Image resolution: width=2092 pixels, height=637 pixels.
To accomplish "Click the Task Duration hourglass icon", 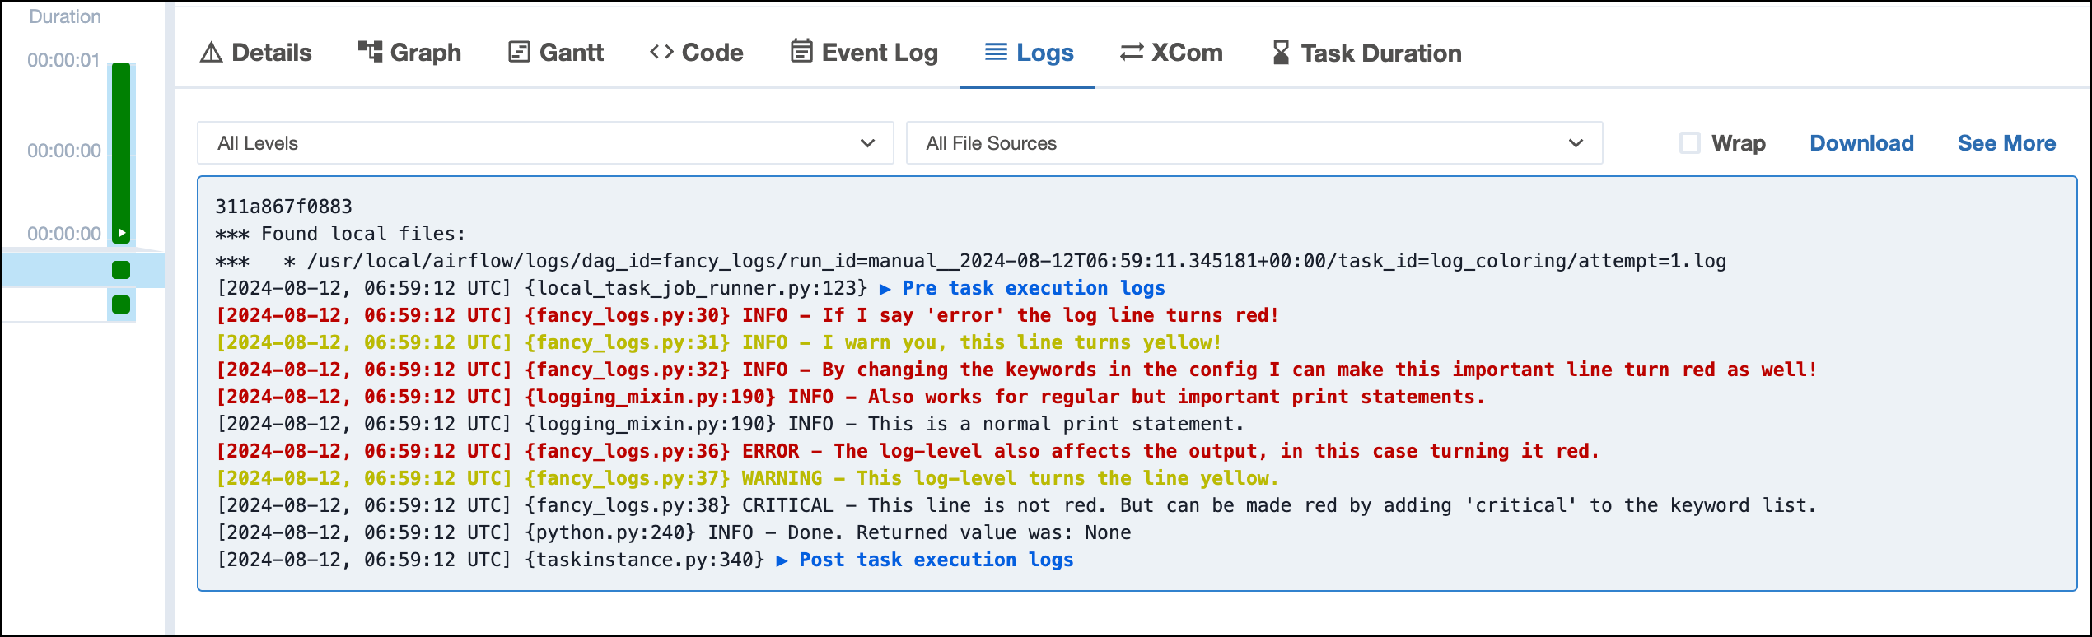I will pyautogui.click(x=1281, y=53).
